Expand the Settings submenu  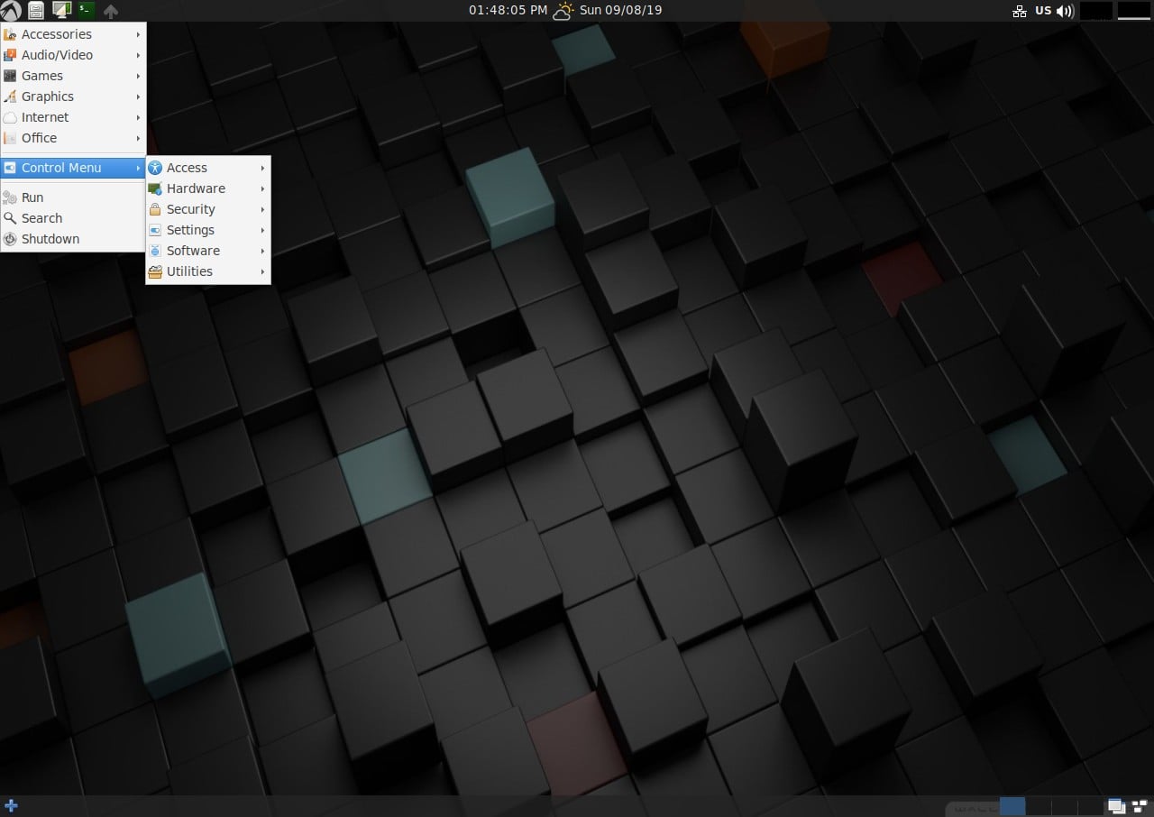click(190, 230)
